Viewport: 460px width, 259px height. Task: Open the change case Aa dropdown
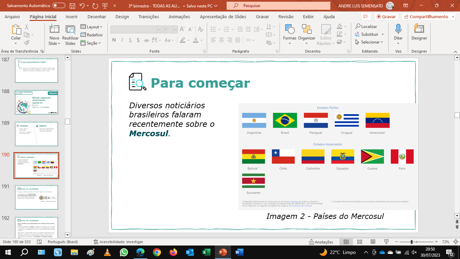(169, 40)
